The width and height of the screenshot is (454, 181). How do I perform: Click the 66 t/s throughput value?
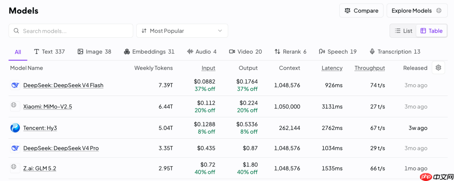(377, 168)
